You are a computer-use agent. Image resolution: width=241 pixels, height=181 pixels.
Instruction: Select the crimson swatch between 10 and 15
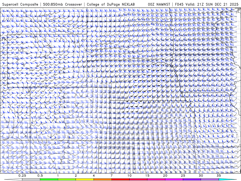tap(138, 179)
